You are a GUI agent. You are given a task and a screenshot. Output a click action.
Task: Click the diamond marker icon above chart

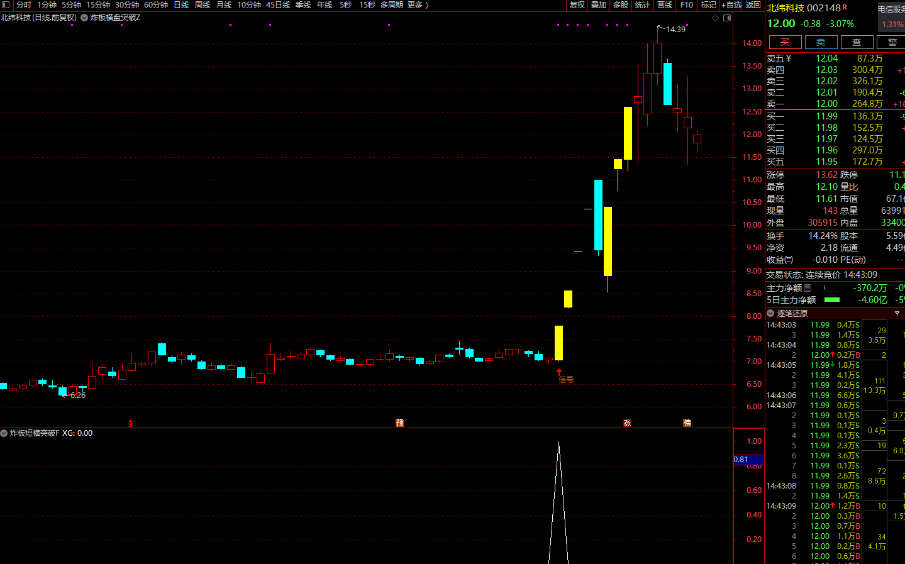(x=715, y=18)
